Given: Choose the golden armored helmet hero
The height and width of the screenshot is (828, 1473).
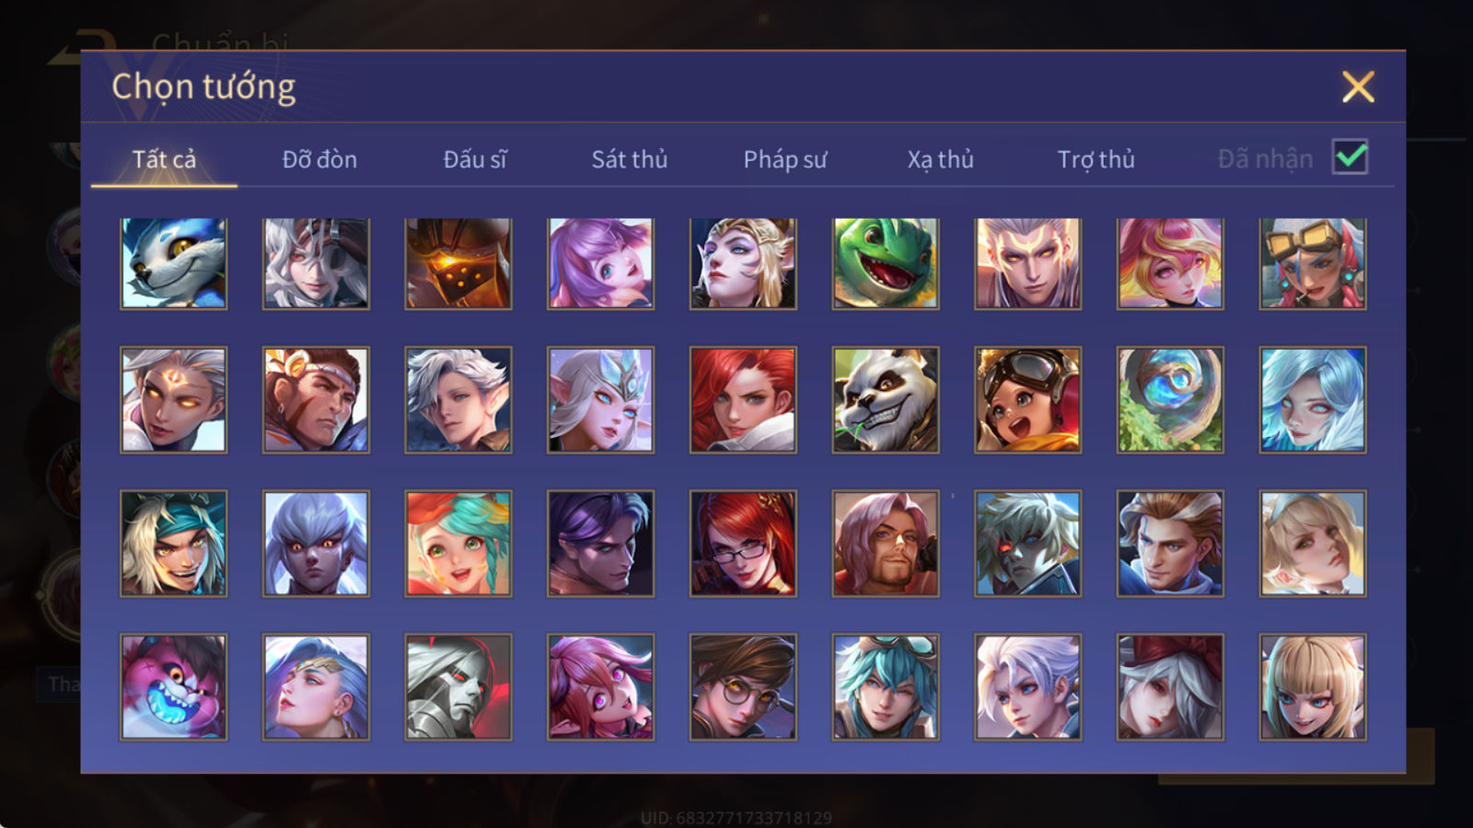Looking at the screenshot, I should pyautogui.click(x=458, y=263).
